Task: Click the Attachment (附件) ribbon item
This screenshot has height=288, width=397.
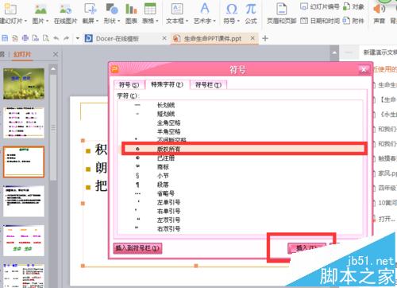Action: 353,21
